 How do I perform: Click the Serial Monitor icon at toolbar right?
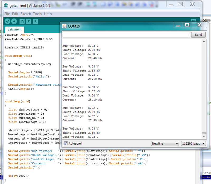[193, 21]
